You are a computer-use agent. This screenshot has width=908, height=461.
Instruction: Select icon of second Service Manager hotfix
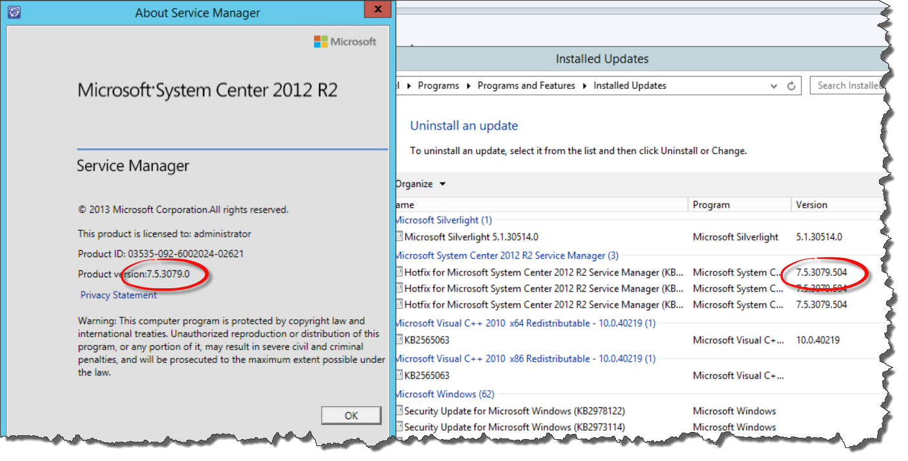tap(399, 288)
